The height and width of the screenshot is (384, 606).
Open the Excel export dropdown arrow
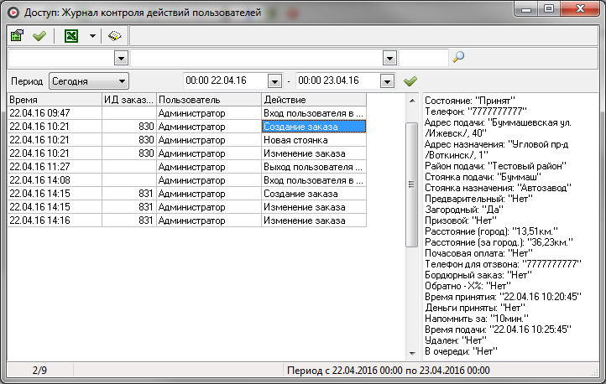click(x=91, y=36)
